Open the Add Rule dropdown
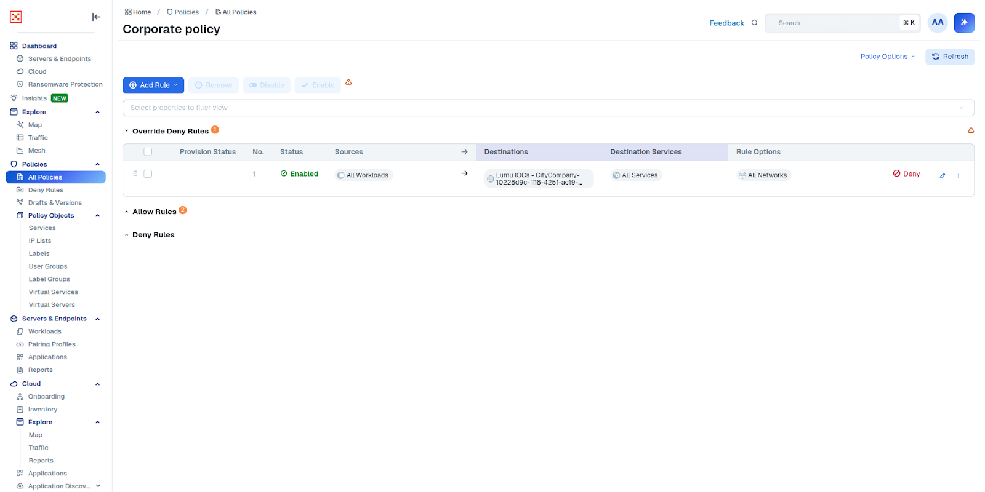Image resolution: width=985 pixels, height=492 pixels. (153, 85)
